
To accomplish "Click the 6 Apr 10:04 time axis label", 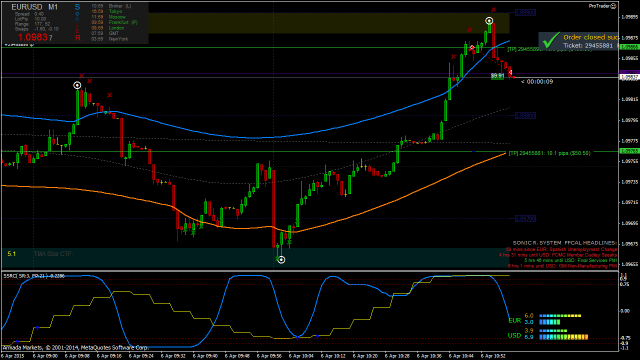I will pos(301,356).
